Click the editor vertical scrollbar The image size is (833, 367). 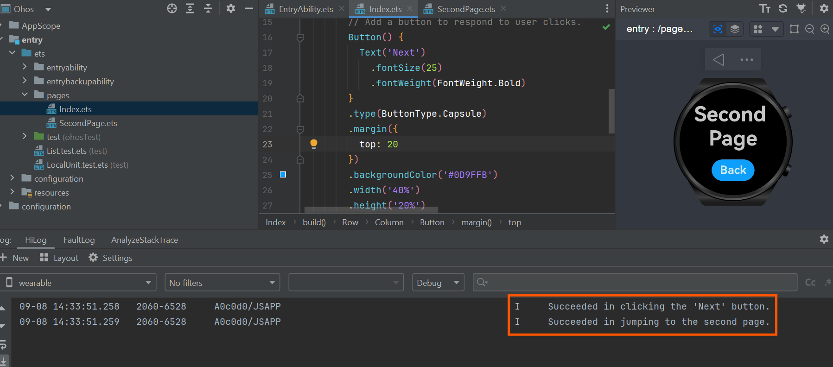[x=612, y=111]
